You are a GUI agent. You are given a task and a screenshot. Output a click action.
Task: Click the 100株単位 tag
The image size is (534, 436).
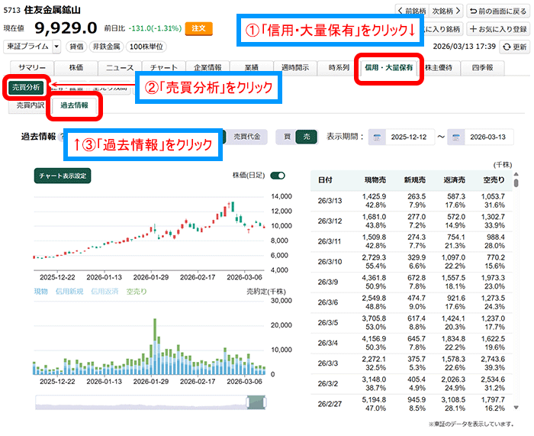(x=146, y=47)
